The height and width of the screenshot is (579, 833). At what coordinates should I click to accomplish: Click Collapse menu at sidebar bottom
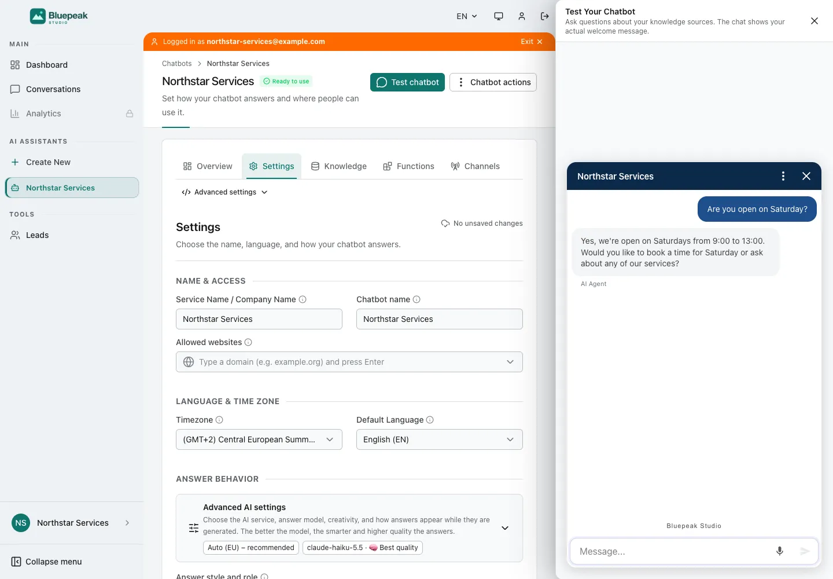click(47, 562)
